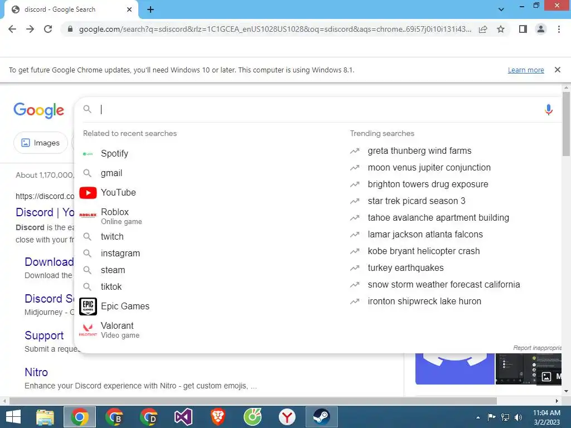Select trending search star trek picard season 3
The height and width of the screenshot is (428, 571).
pyautogui.click(x=416, y=201)
